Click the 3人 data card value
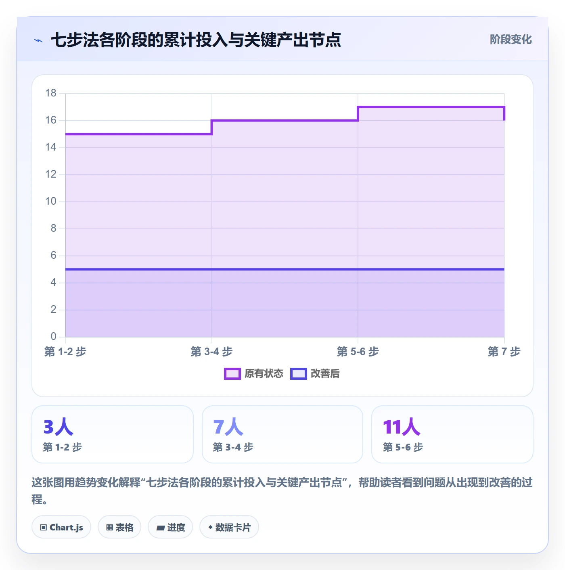565x570 pixels. (x=58, y=427)
